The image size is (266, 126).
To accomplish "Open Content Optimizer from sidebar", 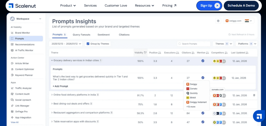I will pos(24,69).
